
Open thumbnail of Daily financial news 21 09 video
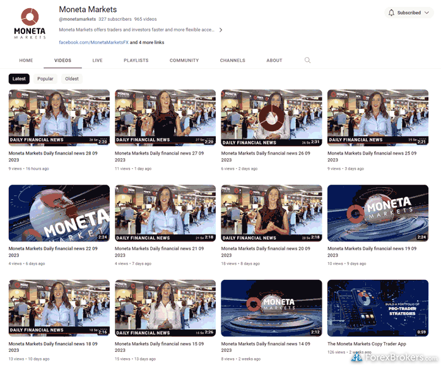pyautogui.click(x=165, y=213)
